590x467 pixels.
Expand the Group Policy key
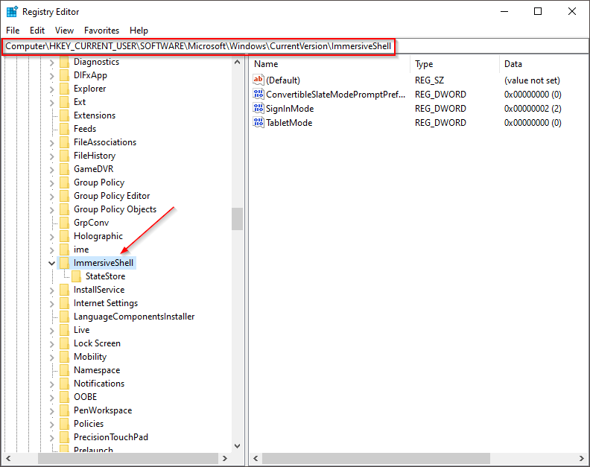tap(52, 183)
